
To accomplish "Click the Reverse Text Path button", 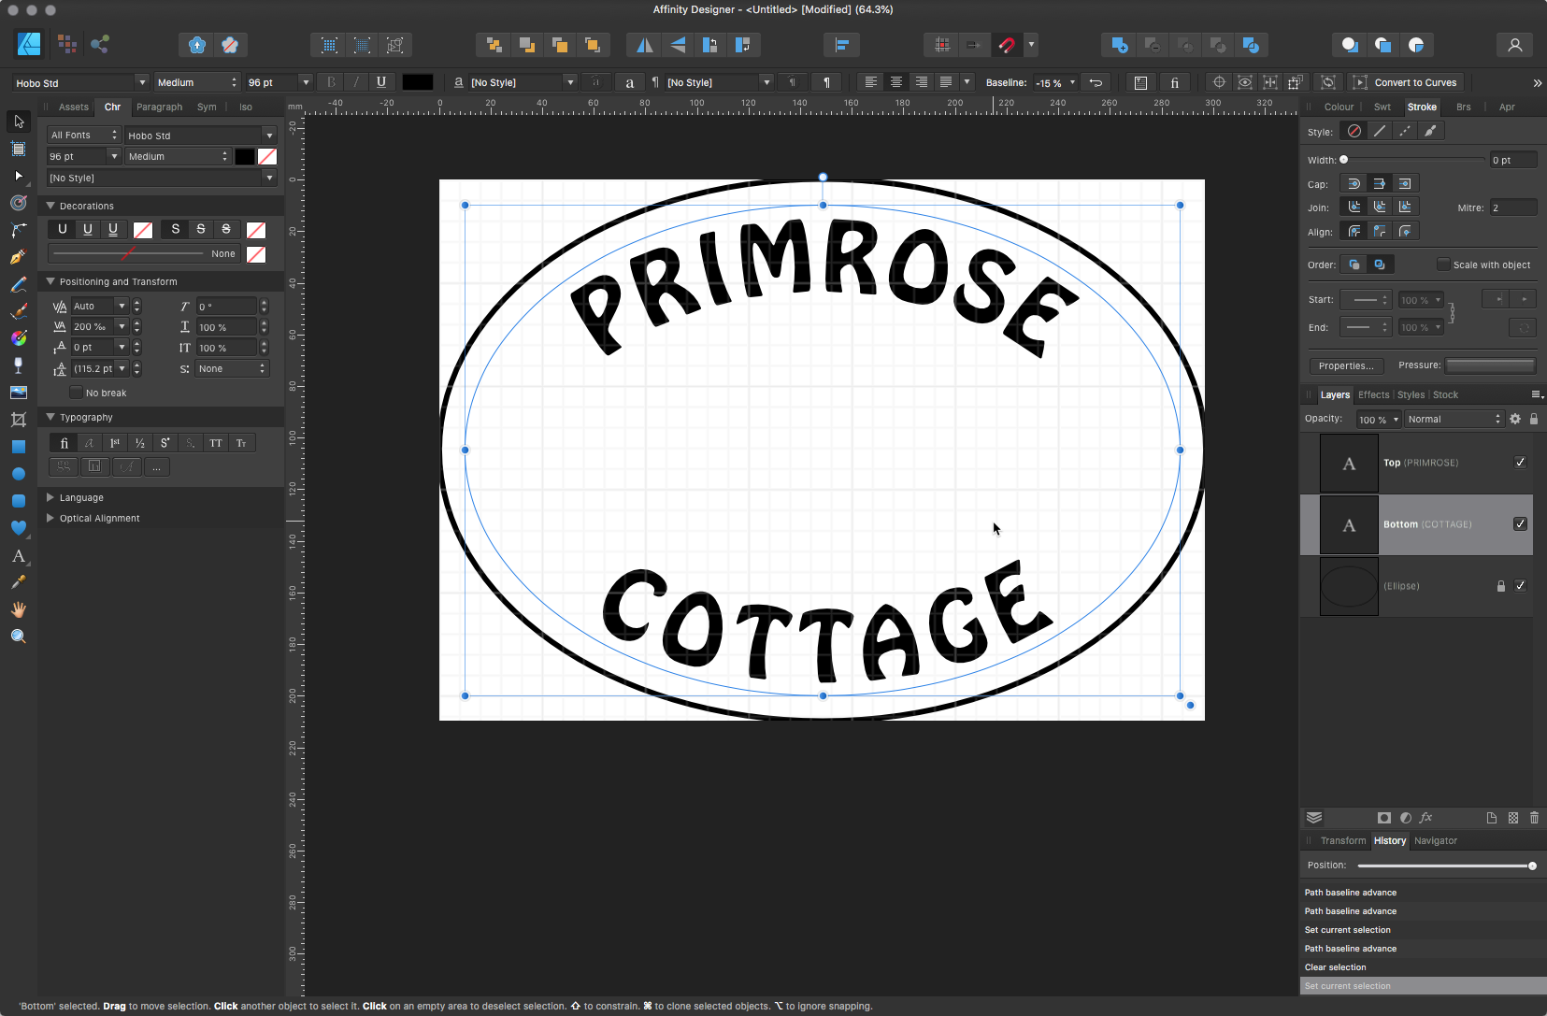I will click(x=1096, y=82).
